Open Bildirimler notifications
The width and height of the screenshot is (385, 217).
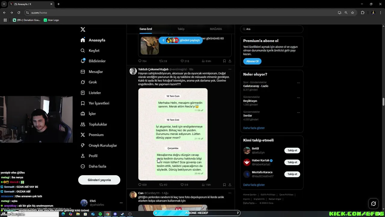(93, 61)
